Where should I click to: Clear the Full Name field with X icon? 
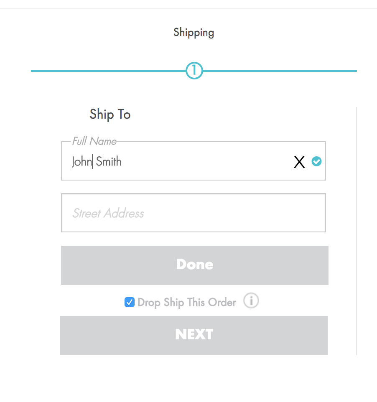299,162
